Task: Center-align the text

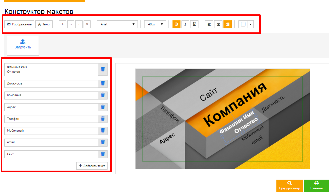Action: [218, 24]
